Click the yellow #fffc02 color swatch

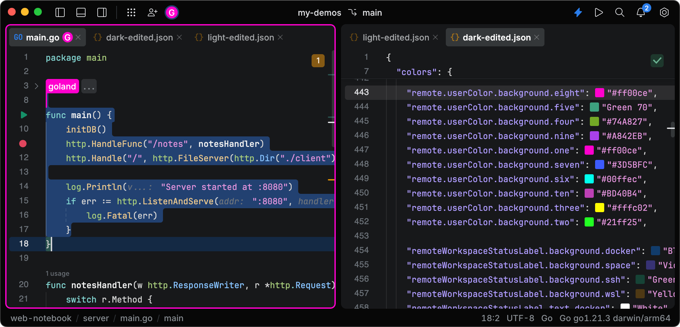tap(599, 208)
